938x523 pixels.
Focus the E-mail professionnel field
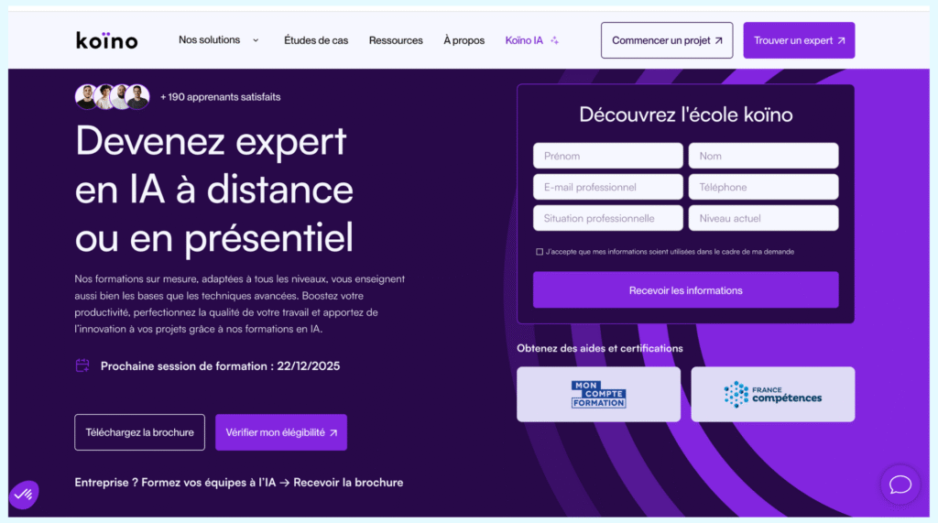[608, 187]
